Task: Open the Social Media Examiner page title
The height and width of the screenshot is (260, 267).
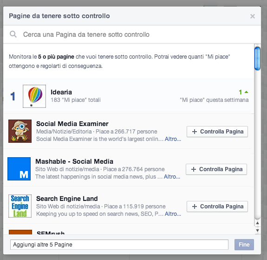Action: [x=72, y=124]
